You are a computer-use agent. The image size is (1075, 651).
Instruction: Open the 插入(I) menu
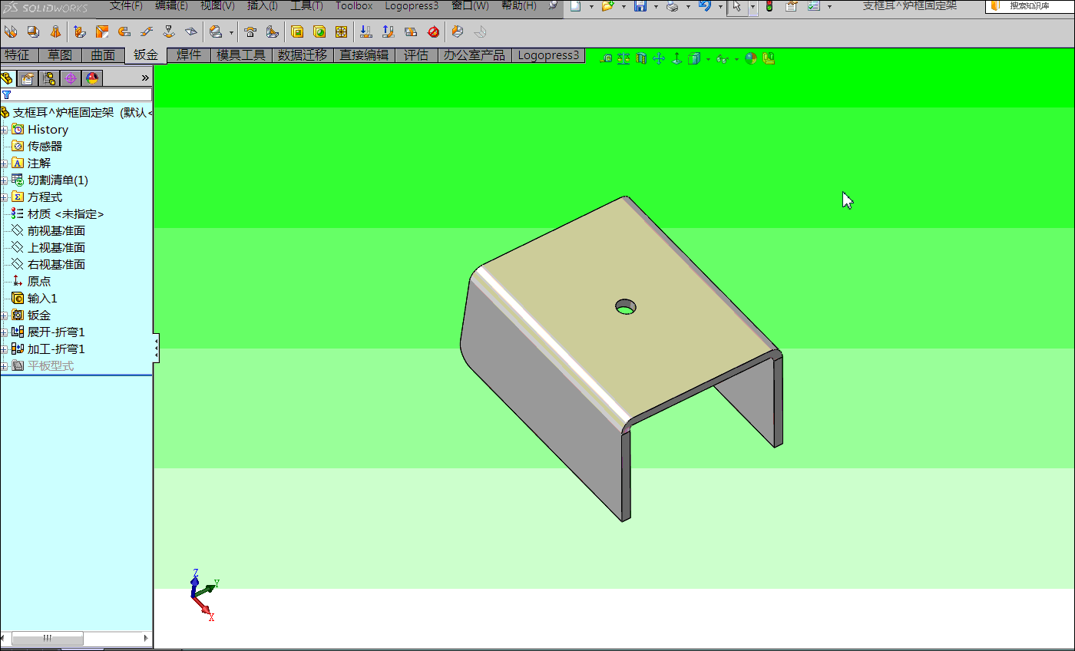[263, 5]
